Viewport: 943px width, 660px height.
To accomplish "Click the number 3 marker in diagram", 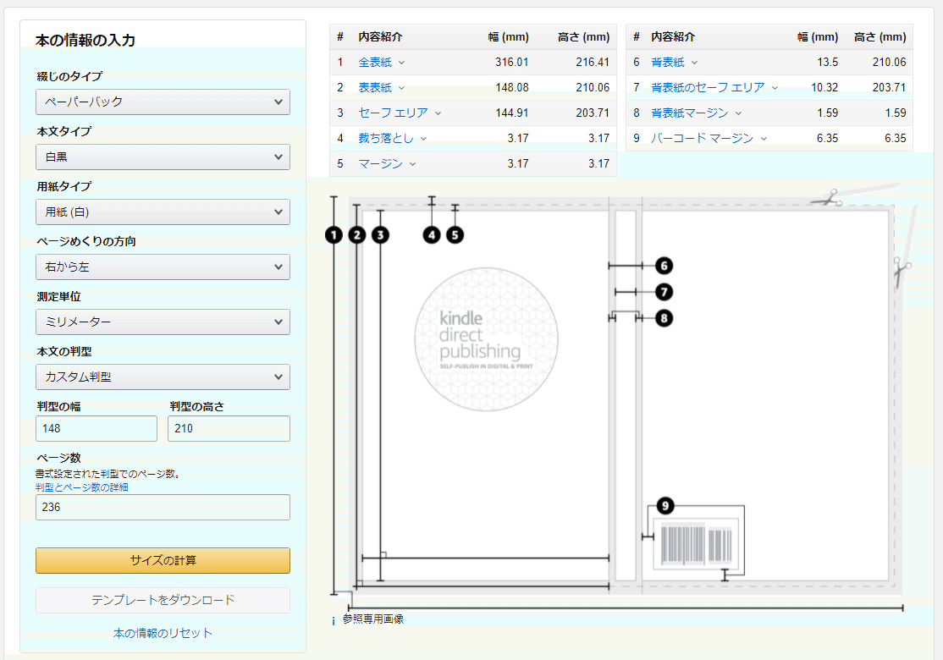I will pos(380,235).
